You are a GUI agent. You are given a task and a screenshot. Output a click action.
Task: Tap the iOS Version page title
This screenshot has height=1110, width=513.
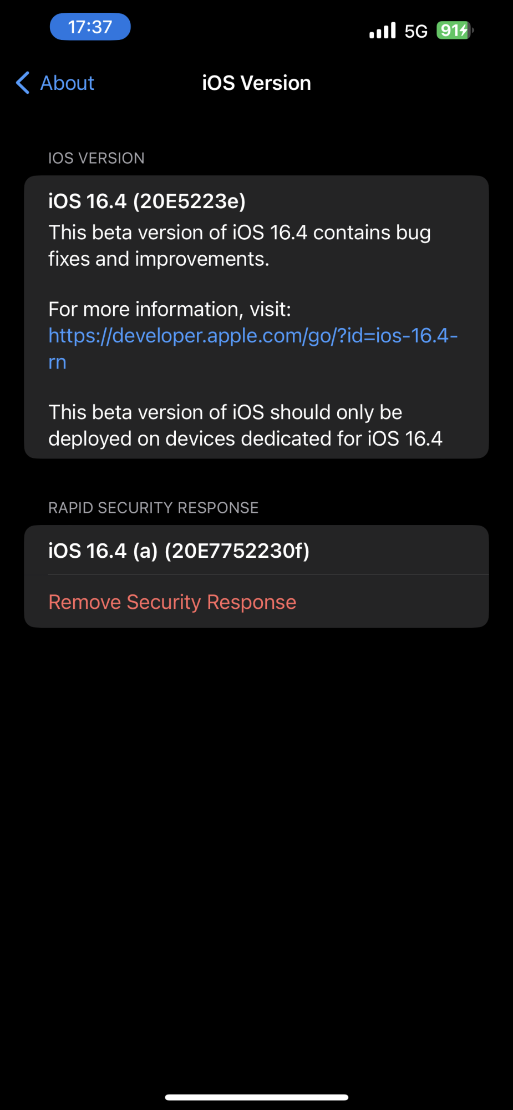click(x=256, y=83)
